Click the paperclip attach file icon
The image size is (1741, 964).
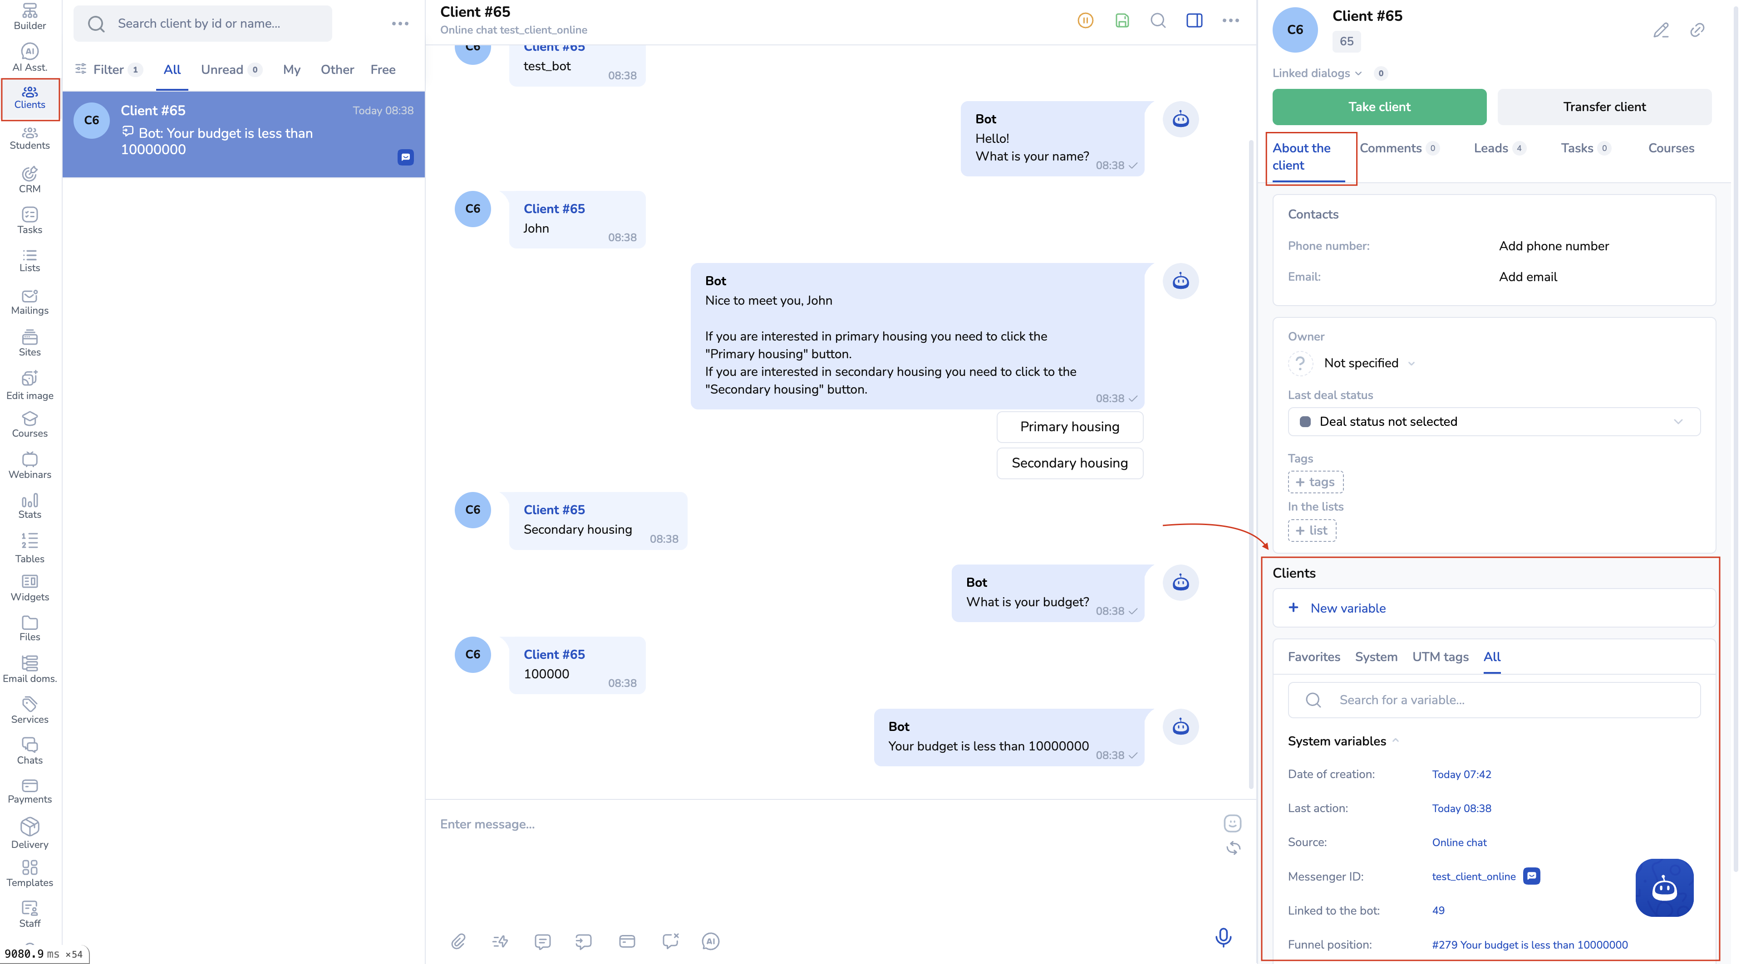pos(458,941)
